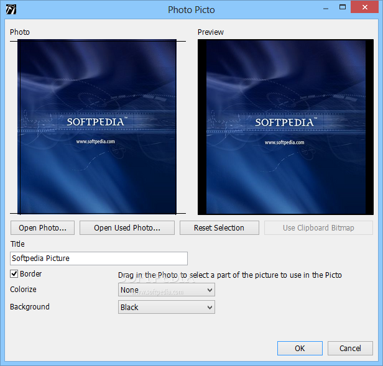The width and height of the screenshot is (383, 366).
Task: Open a photo with Open Photo button
Action: click(42, 228)
